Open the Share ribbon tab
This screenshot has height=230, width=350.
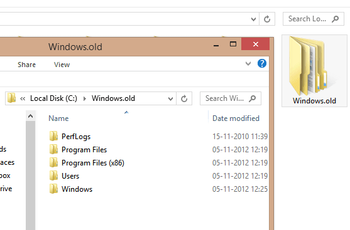[26, 65]
